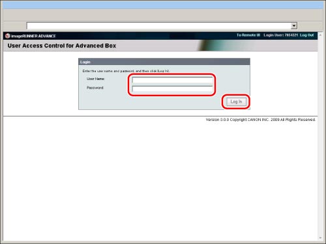Click the login instruction sentence
The height and width of the screenshot is (244, 326).
pyautogui.click(x=126, y=71)
